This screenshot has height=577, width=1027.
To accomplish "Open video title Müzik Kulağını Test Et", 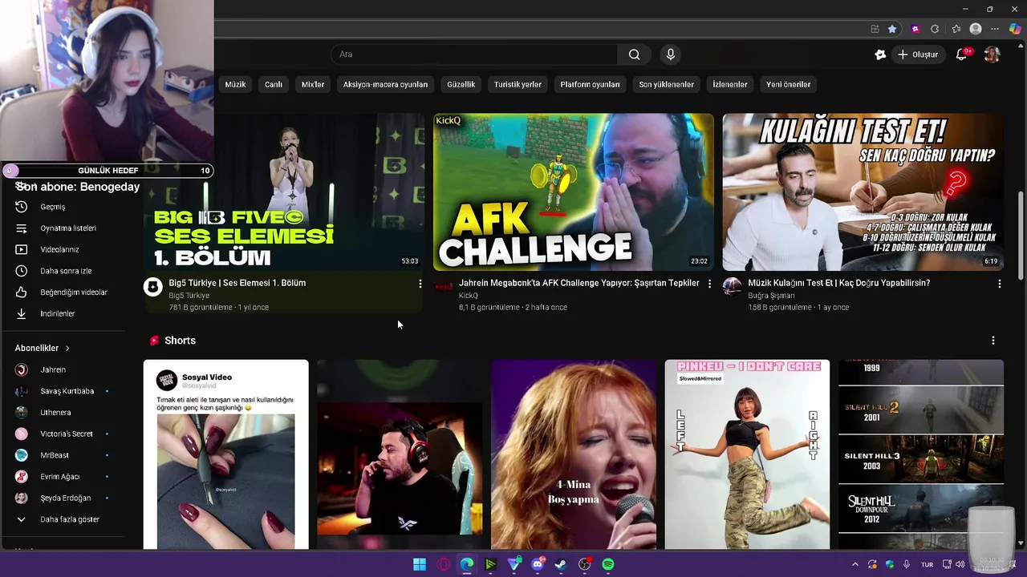I will (838, 283).
